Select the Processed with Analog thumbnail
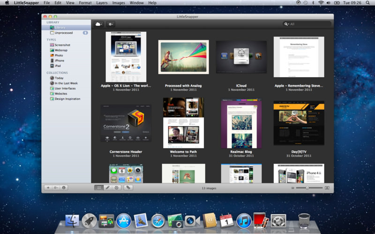Image resolution: width=375 pixels, height=234 pixels. coord(183,57)
